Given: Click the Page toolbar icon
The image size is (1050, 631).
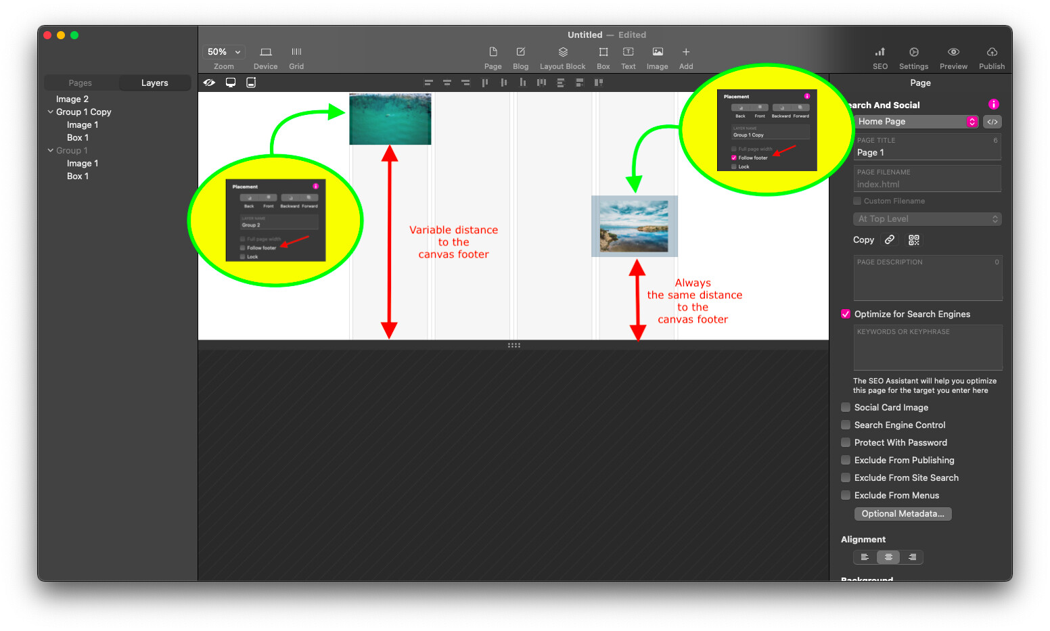Looking at the screenshot, I should pyautogui.click(x=493, y=52).
